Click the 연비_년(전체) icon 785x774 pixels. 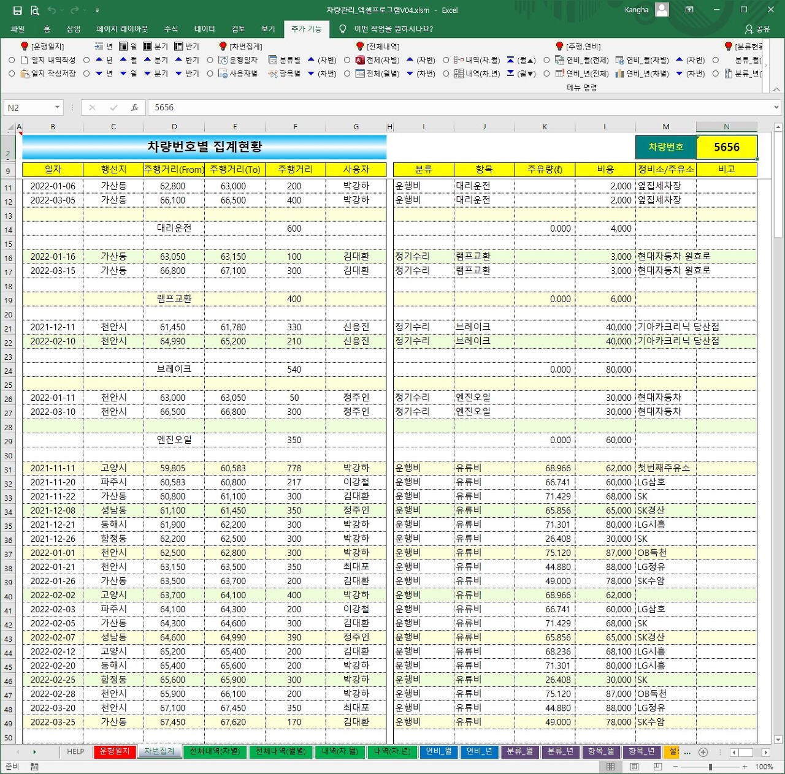[x=559, y=74]
